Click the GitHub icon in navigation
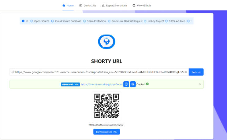The width and height of the screenshot is (227, 140). 134,6
